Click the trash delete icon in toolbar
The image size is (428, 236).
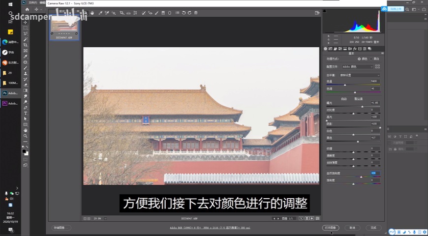pos(196,13)
